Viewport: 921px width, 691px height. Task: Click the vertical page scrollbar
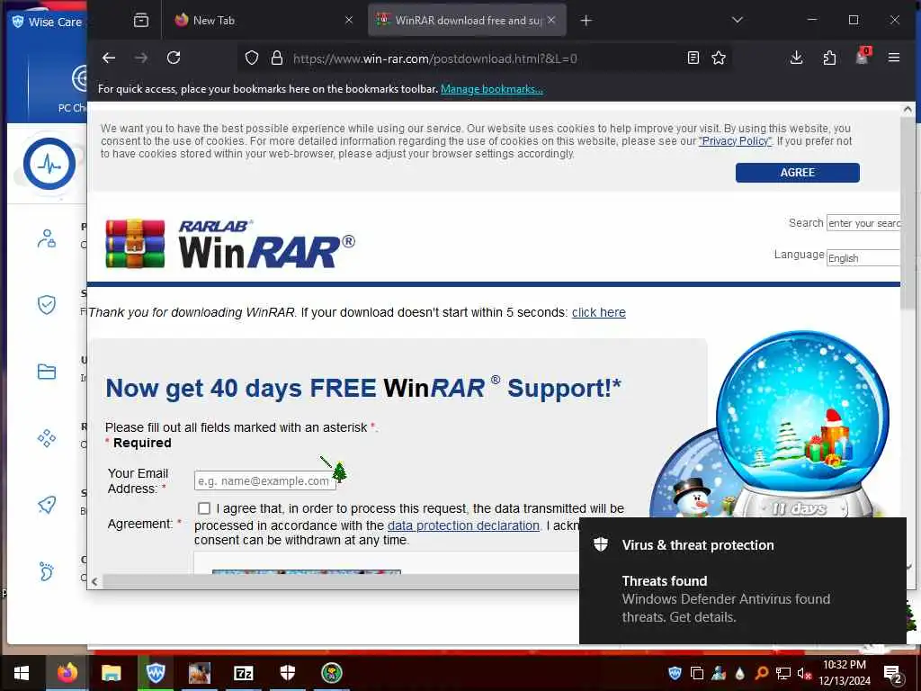coord(908,212)
